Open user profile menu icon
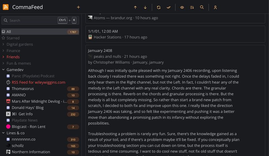The height and width of the screenshot is (156, 269). (215, 7)
